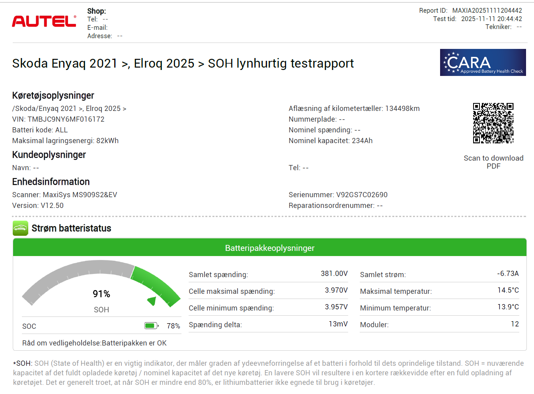Select the 91% SOH value
Viewport: 534px width, 394px height.
point(101,294)
